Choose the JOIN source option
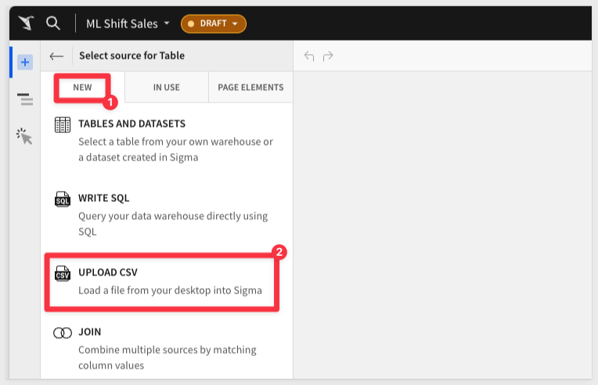This screenshot has width=598, height=385. pos(90,332)
